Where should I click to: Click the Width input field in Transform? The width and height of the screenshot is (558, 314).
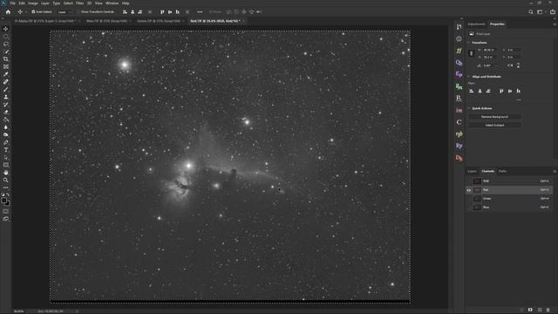(490, 51)
